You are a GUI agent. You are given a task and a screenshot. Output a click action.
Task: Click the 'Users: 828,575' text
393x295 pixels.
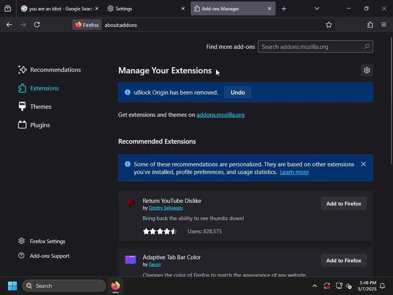coord(205,231)
